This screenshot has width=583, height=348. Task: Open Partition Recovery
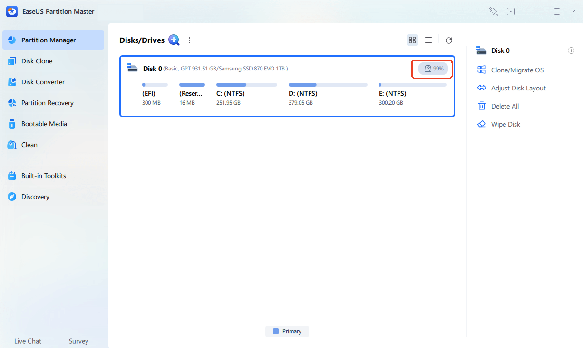[x=53, y=103]
